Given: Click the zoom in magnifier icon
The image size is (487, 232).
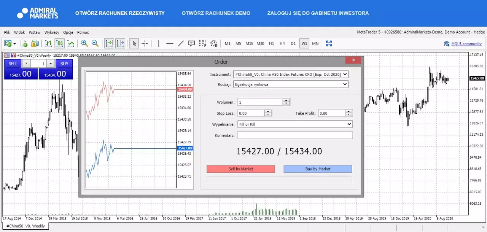Looking at the screenshot, I should 84,43.
